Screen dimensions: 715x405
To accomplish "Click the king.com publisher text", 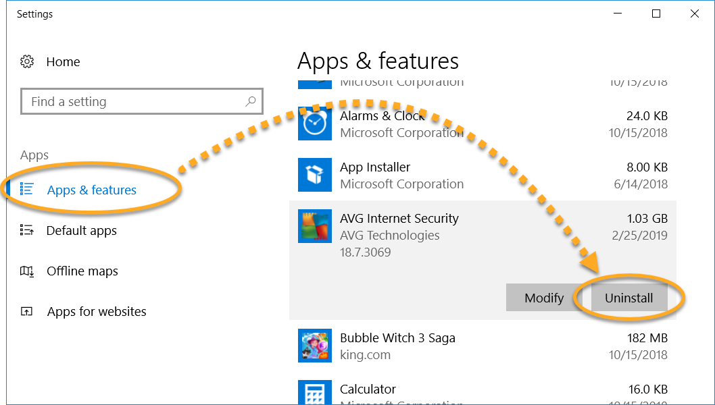I will (365, 354).
